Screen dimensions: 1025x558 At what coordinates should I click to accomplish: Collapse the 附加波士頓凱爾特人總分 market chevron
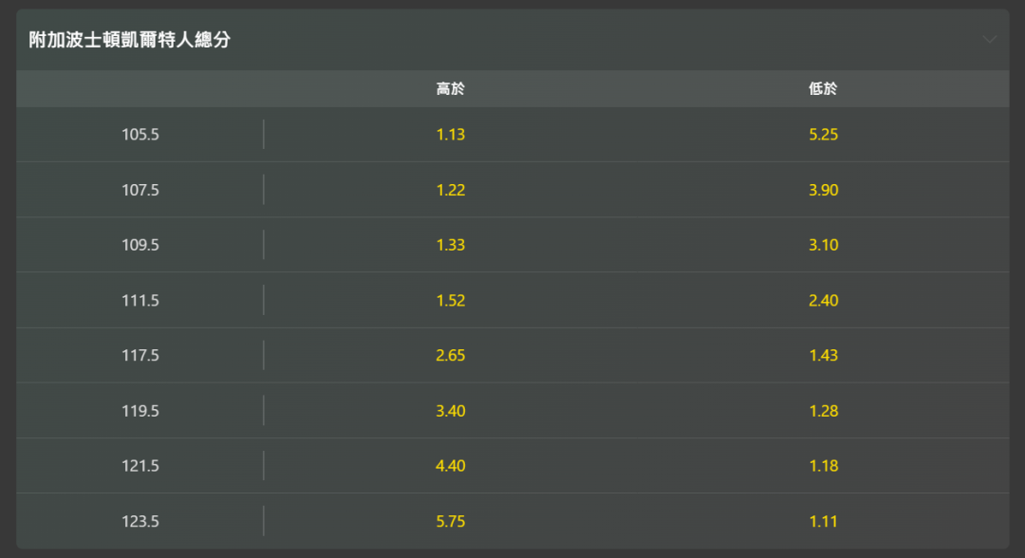pyautogui.click(x=990, y=40)
